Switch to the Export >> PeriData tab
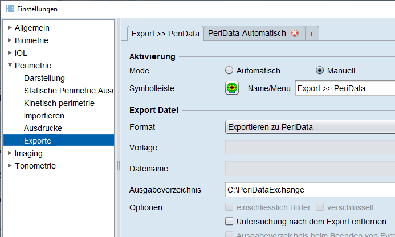The width and height of the screenshot is (395, 237). (x=165, y=34)
